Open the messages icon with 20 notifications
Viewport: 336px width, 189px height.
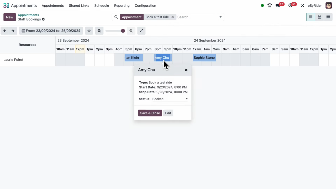point(277,5)
